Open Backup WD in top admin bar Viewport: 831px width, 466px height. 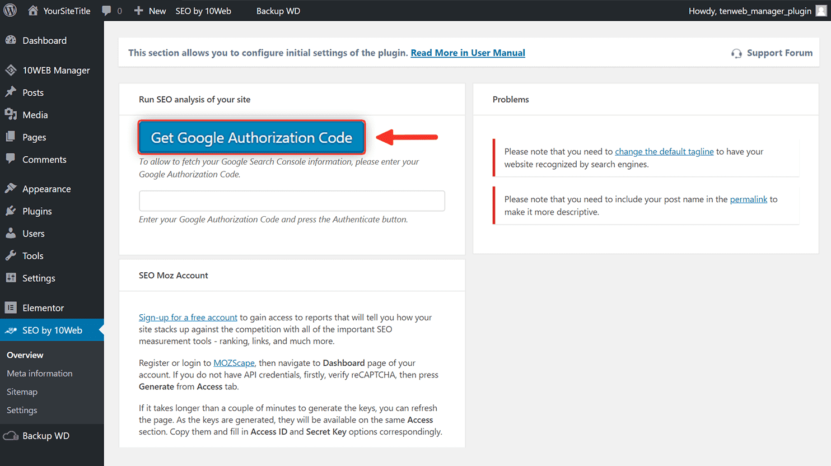[x=278, y=11]
